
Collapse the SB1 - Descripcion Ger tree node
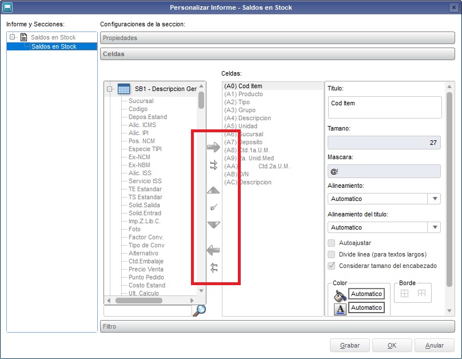click(110, 89)
